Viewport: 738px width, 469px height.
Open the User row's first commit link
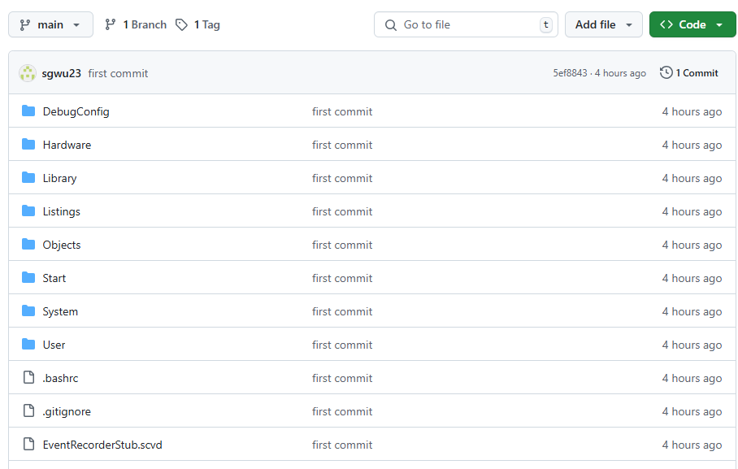342,345
